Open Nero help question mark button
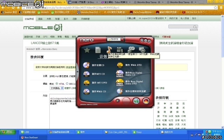The image size is (224, 140). coord(142,40)
